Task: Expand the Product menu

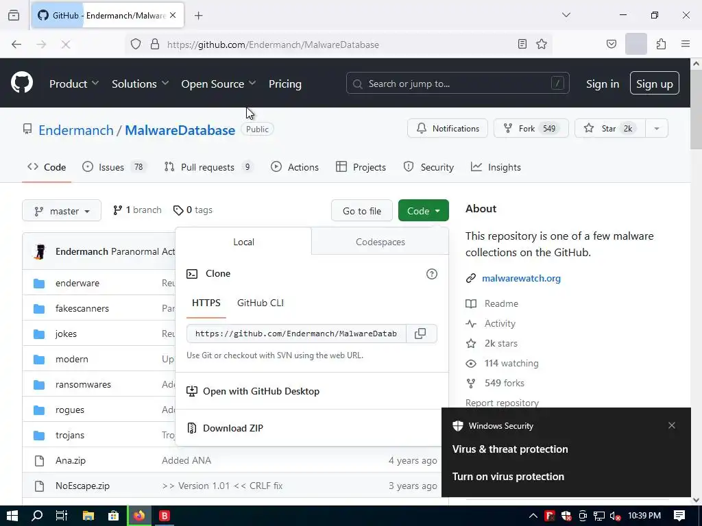Action: pos(74,84)
